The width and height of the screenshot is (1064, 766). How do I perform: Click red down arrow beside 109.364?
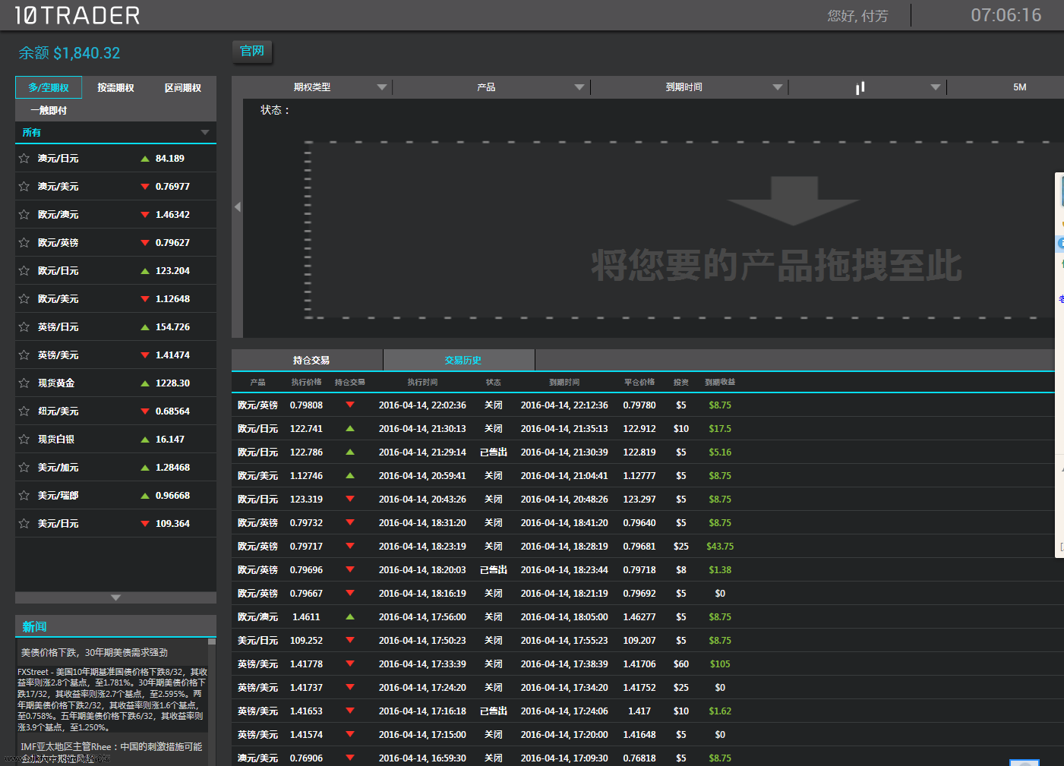click(145, 524)
